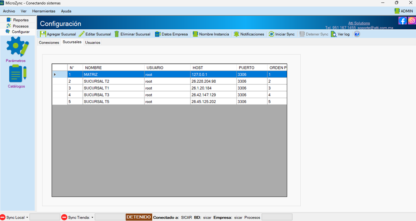Click the Iniciar Sync label
416x221 pixels.
[x=285, y=34]
